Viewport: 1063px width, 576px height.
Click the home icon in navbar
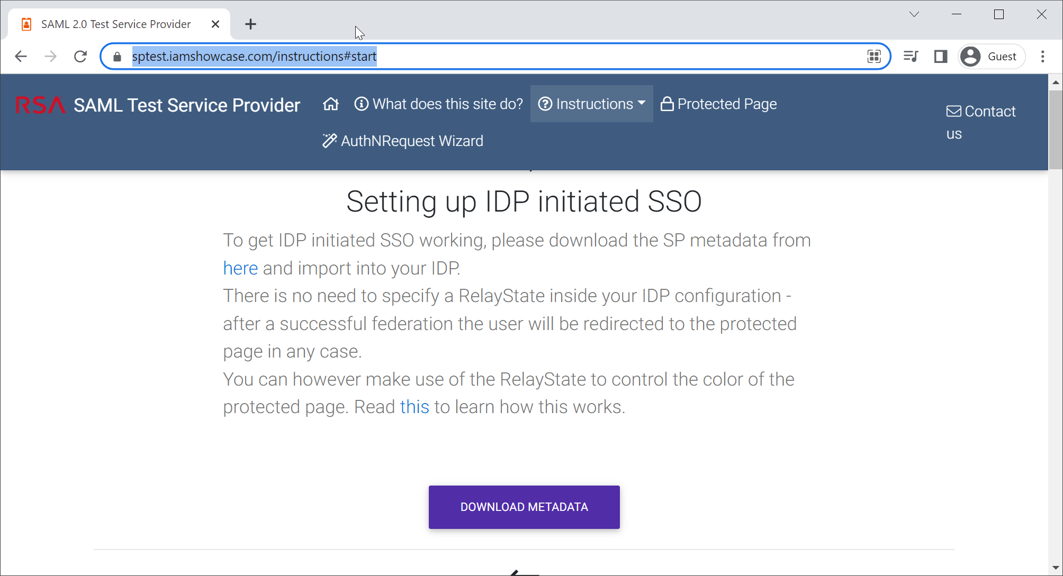(x=331, y=104)
